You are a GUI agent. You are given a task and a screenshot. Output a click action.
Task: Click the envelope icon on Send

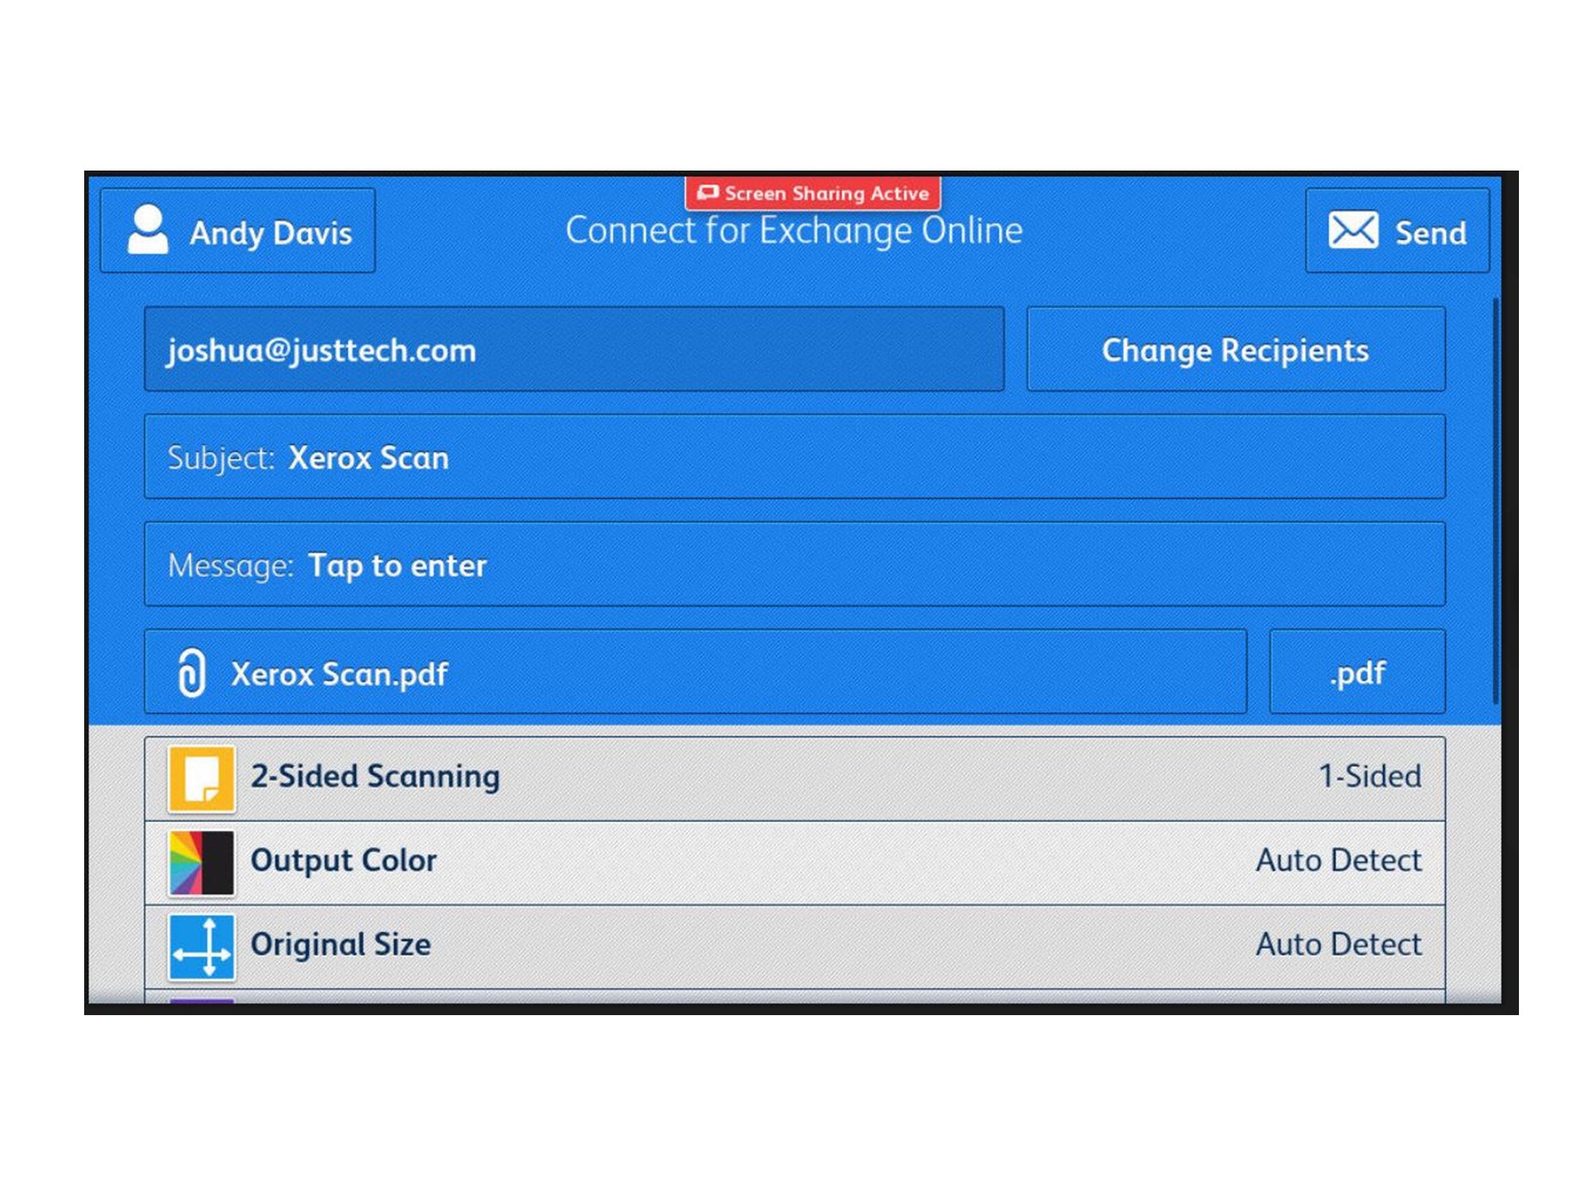point(1352,230)
